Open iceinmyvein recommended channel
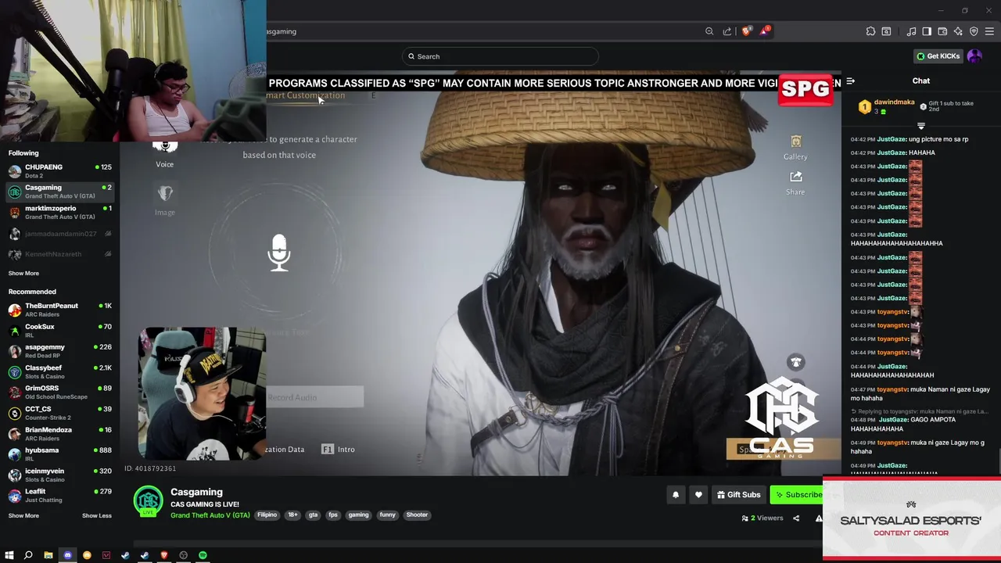The width and height of the screenshot is (1001, 563). [60, 475]
